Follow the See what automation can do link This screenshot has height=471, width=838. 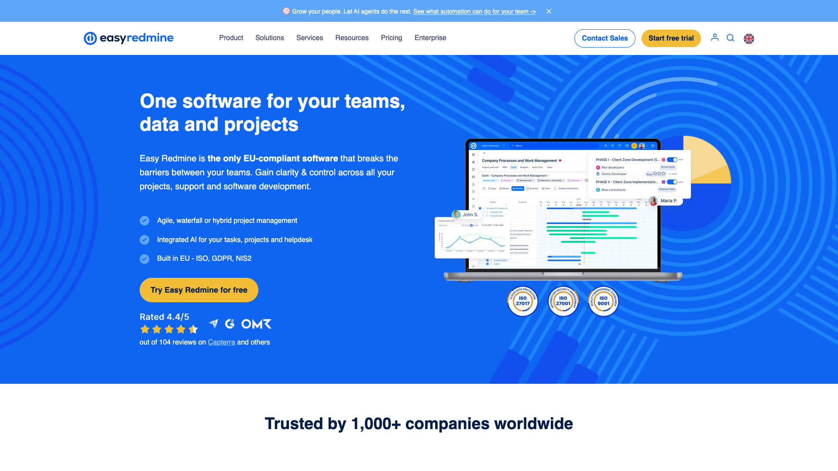(x=474, y=11)
